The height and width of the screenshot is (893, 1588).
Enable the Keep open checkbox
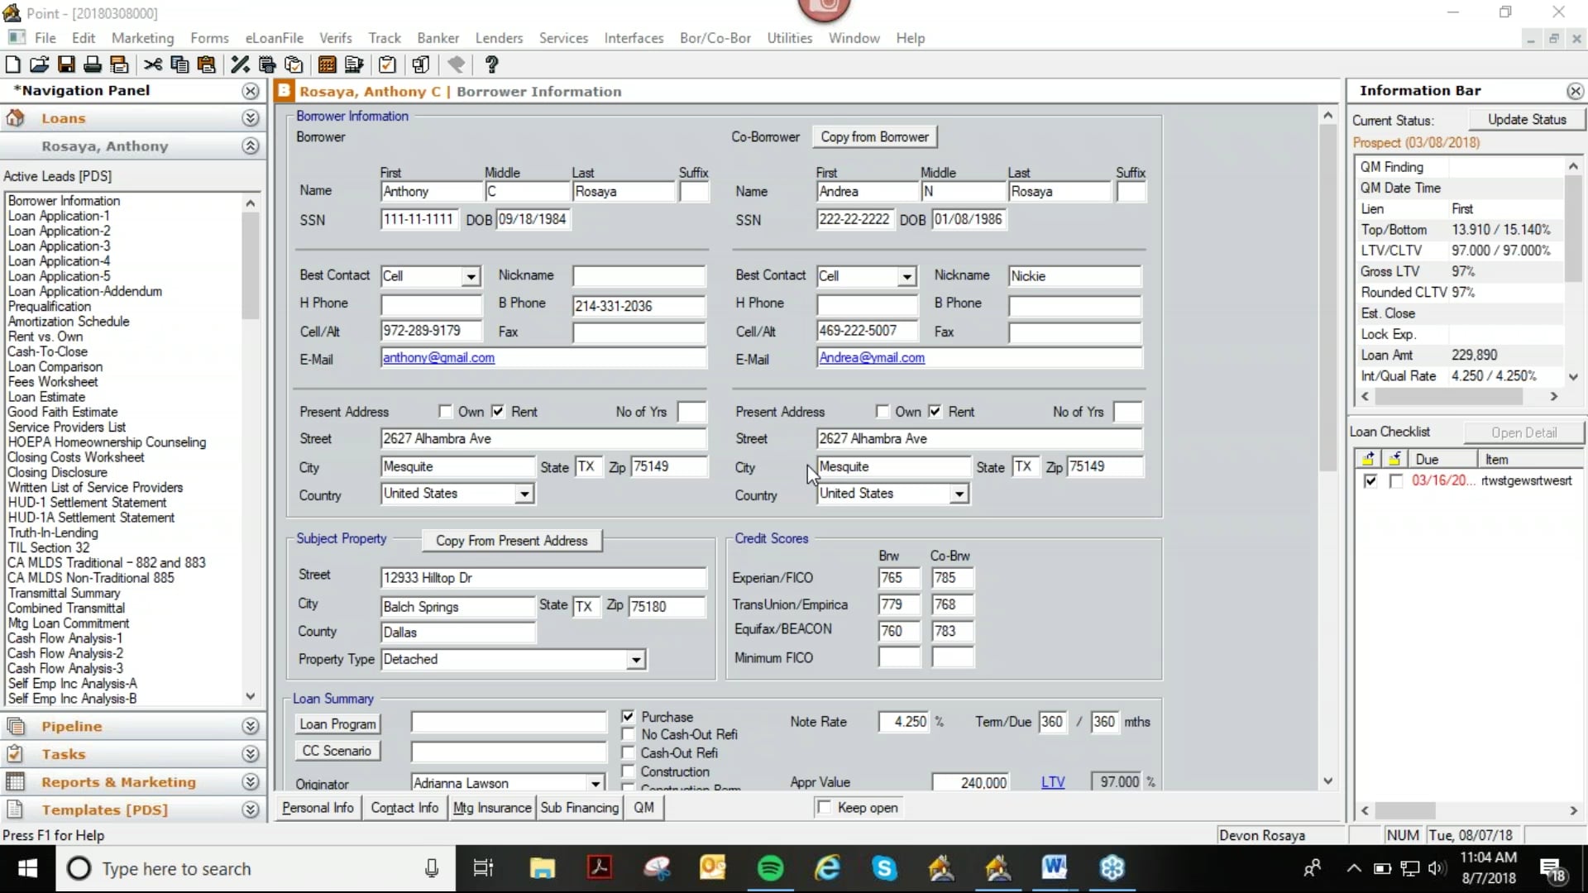825,807
